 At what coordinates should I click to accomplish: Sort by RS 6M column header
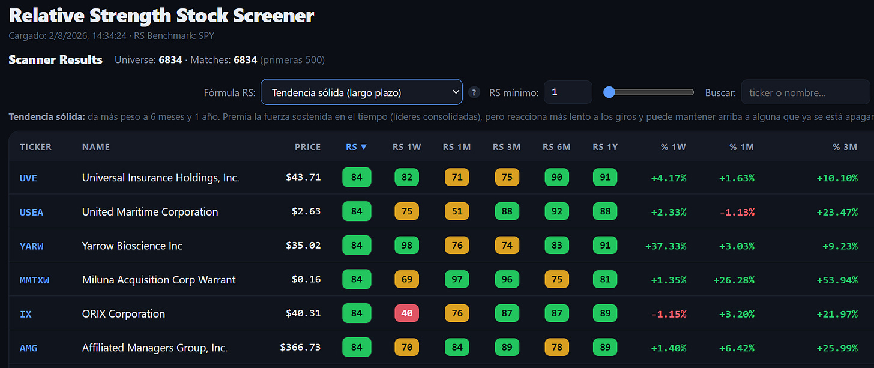[x=556, y=147]
